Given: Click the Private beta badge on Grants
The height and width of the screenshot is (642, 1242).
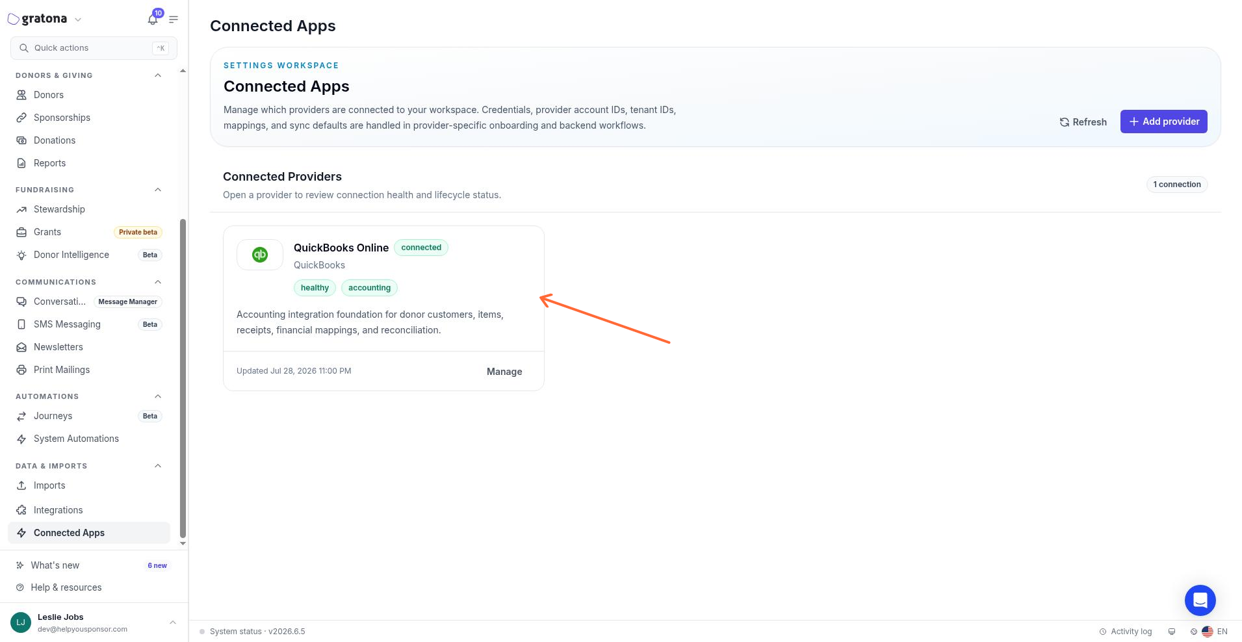Looking at the screenshot, I should coord(138,232).
